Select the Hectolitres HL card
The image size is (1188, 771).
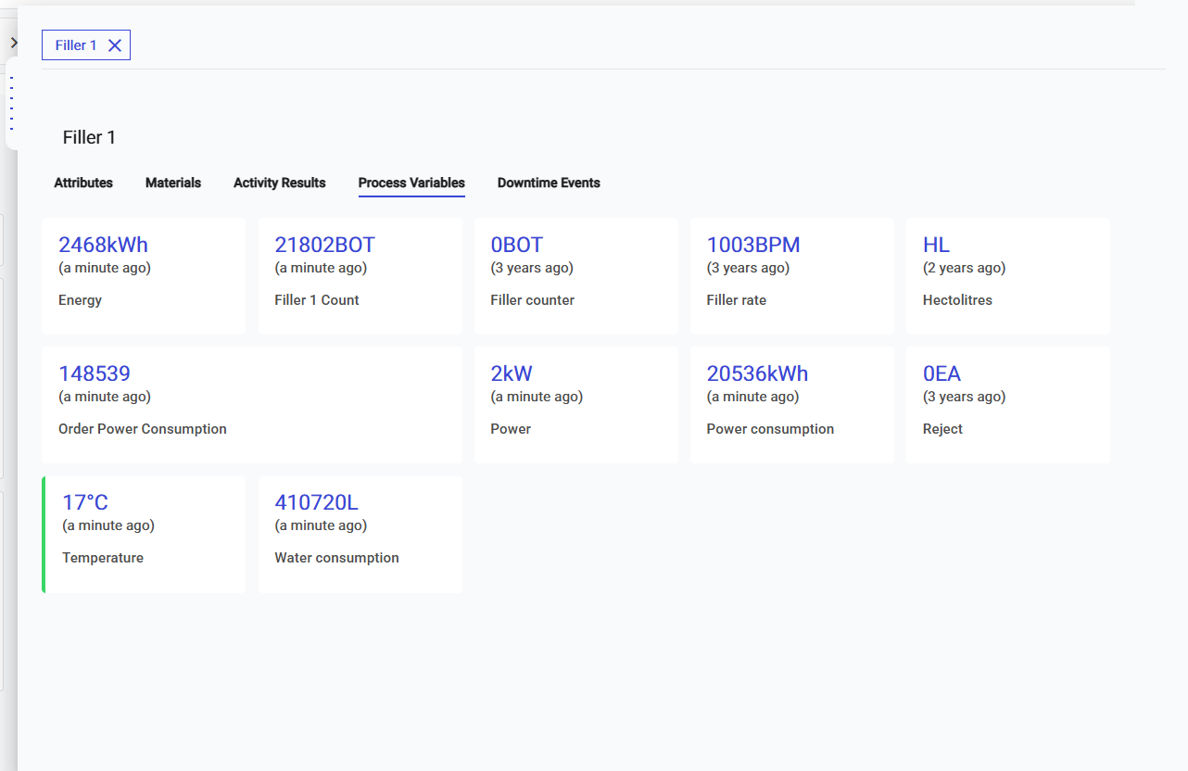pos(1007,276)
